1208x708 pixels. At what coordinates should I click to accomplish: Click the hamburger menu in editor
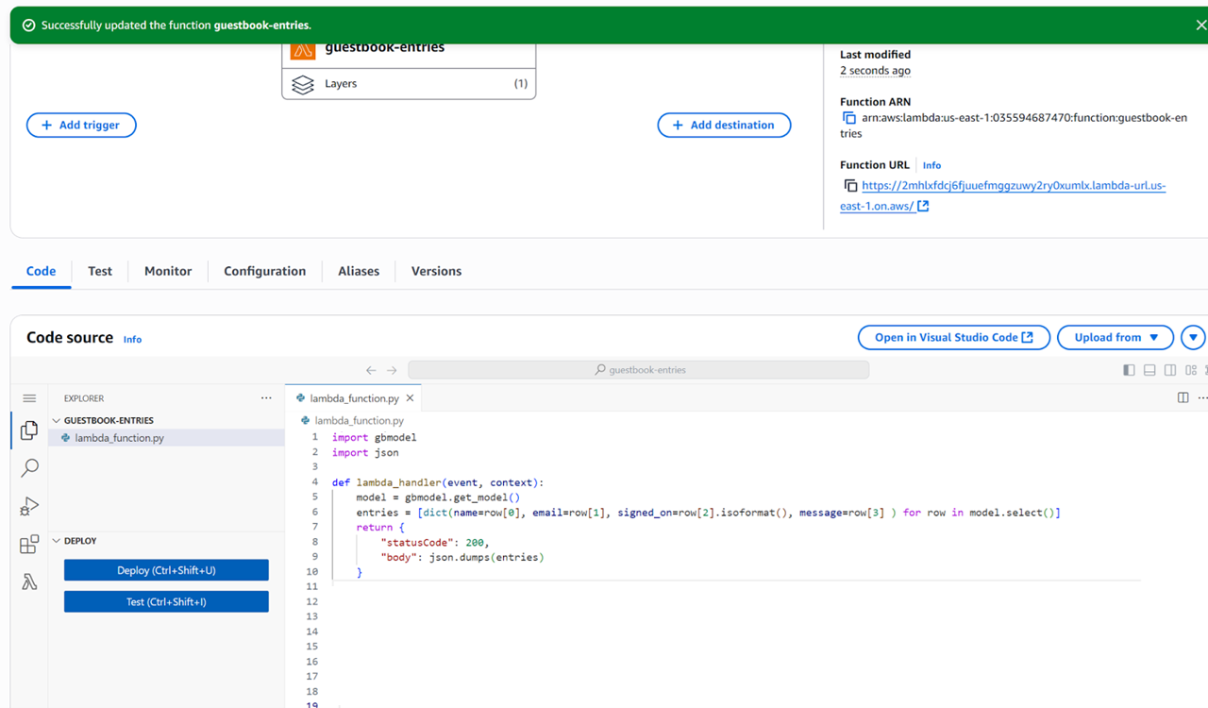(29, 398)
